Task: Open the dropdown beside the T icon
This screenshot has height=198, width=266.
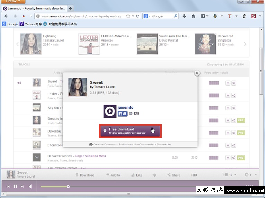Action: tap(236, 16)
